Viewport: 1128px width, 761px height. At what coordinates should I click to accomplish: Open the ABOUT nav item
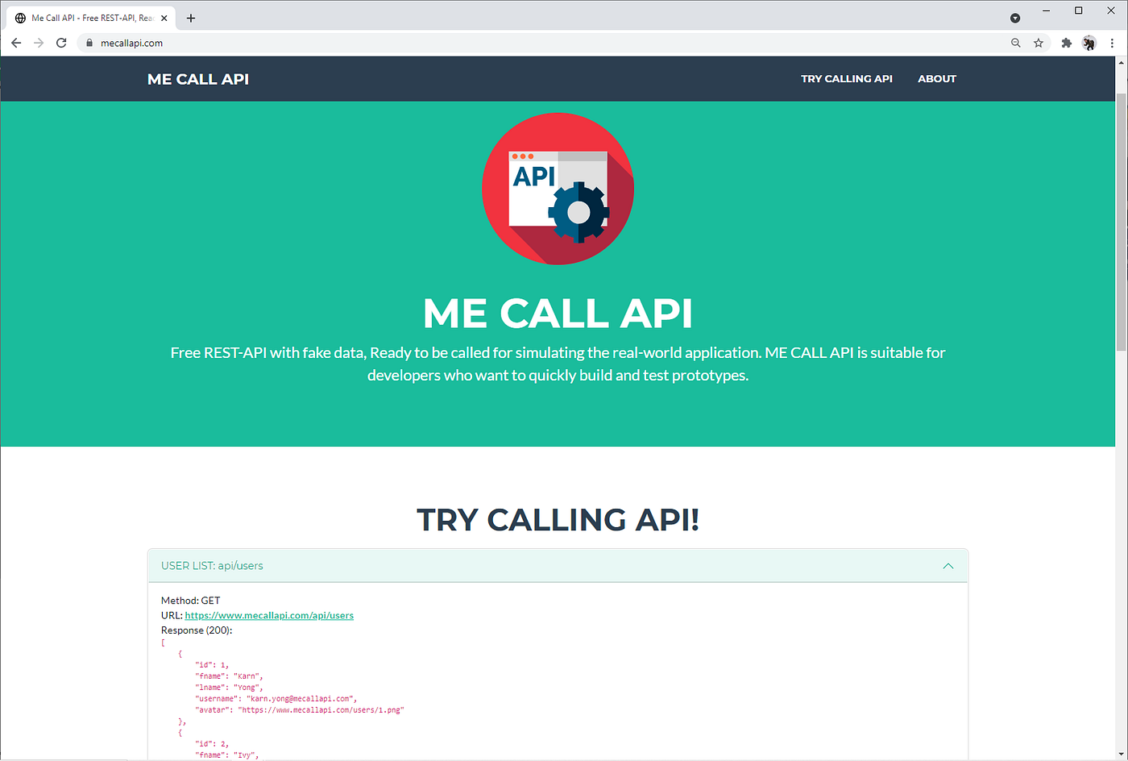coord(937,79)
